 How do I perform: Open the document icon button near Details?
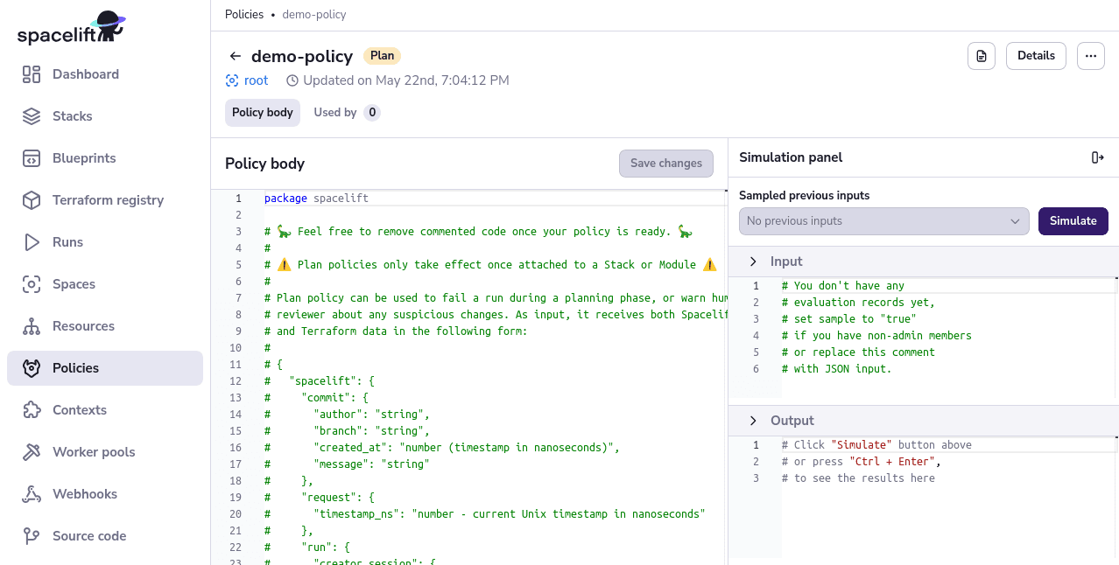tap(982, 56)
